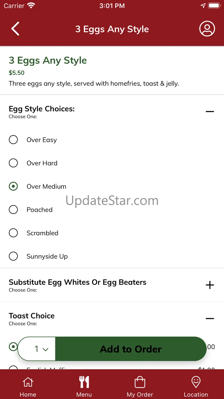The height and width of the screenshot is (399, 224).
Task: Tap the Location pin icon
Action: 196,382
